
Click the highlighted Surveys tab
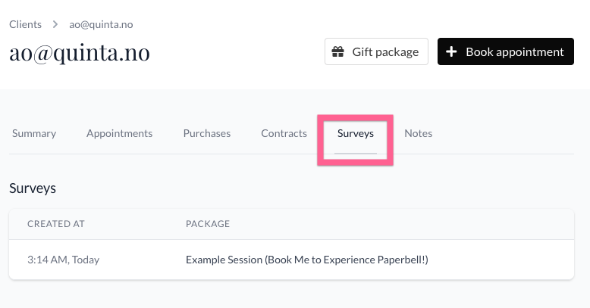356,133
